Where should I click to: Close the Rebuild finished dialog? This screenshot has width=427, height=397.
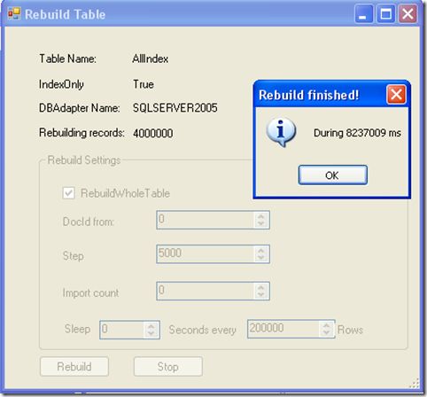coord(396,95)
